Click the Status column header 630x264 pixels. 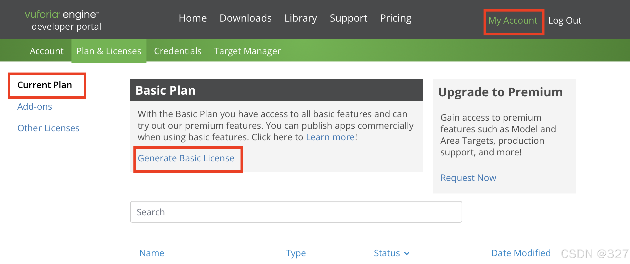coord(387,253)
